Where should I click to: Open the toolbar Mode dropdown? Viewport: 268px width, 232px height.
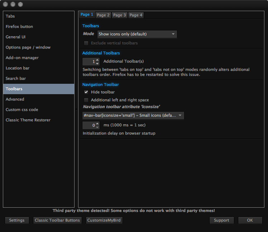pos(137,34)
